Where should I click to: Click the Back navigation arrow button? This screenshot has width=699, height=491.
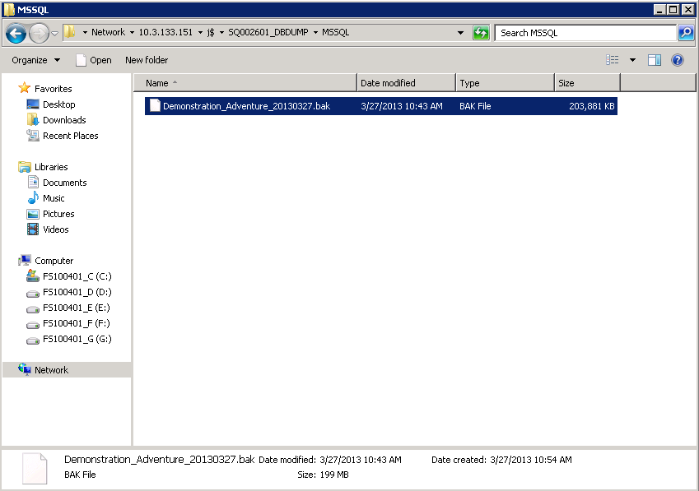16,33
